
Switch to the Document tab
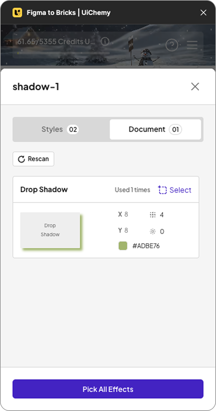pyautogui.click(x=155, y=129)
